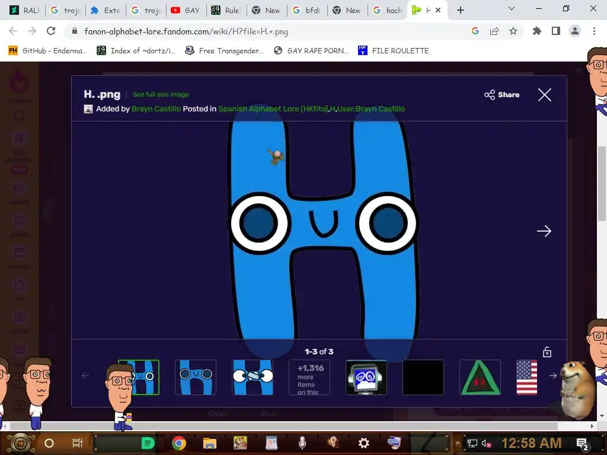Click the Fandom logo in sidebar
Screen dimensions: 607x455
coord(19,85)
